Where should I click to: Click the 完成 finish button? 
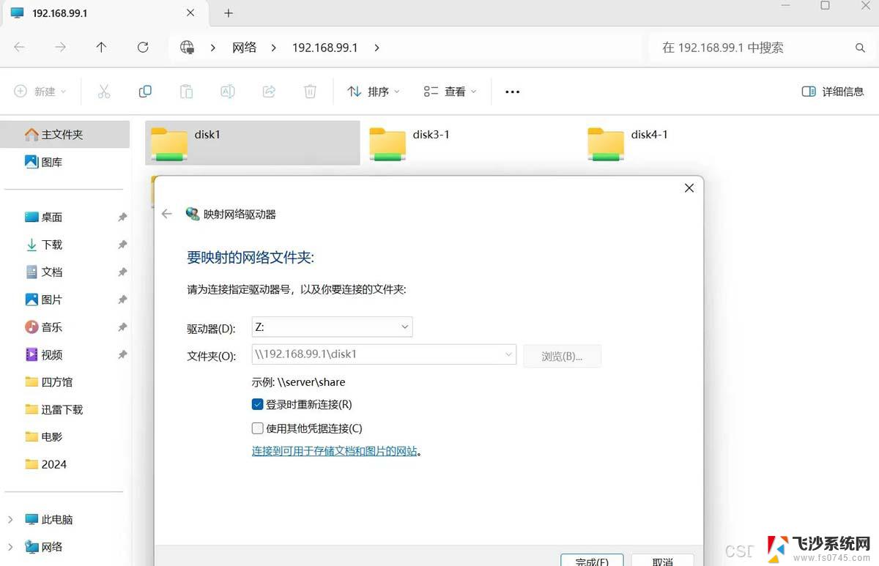592,561
